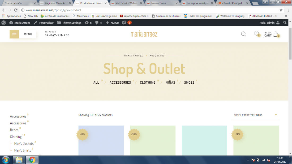The width and height of the screenshot is (292, 164).
Task: View site information icon in address bar
Action: coord(23,10)
